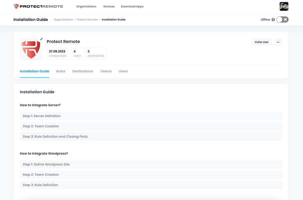
Task: Open the Organizations menu
Action: coord(87,6)
